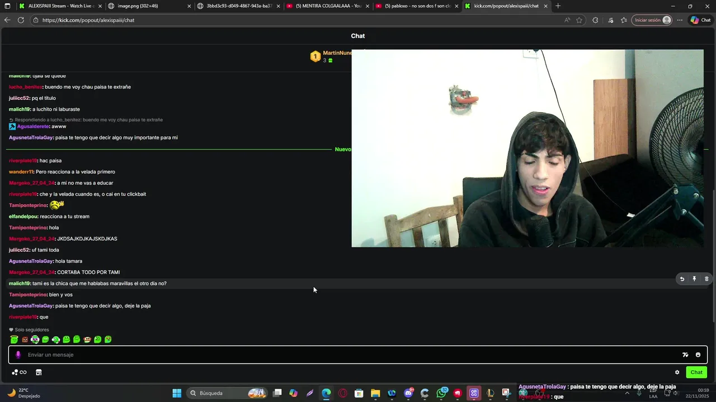716x402 pixels.
Task: Click username elfandelpou in chat
Action: click(23, 217)
